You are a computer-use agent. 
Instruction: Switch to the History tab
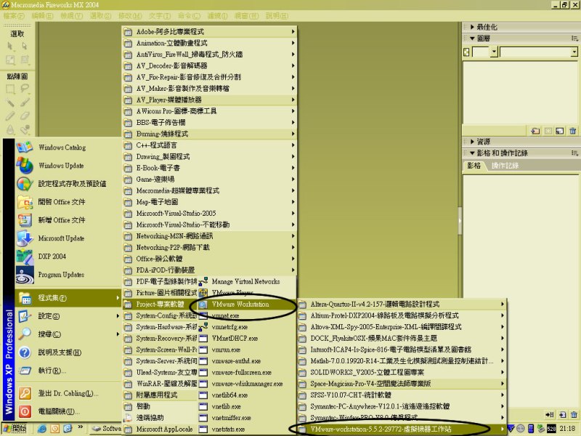[505, 166]
